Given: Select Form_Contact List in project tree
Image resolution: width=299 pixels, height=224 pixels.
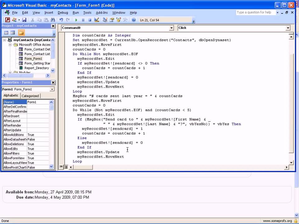Looking at the screenshot, I should [x=37, y=54].
